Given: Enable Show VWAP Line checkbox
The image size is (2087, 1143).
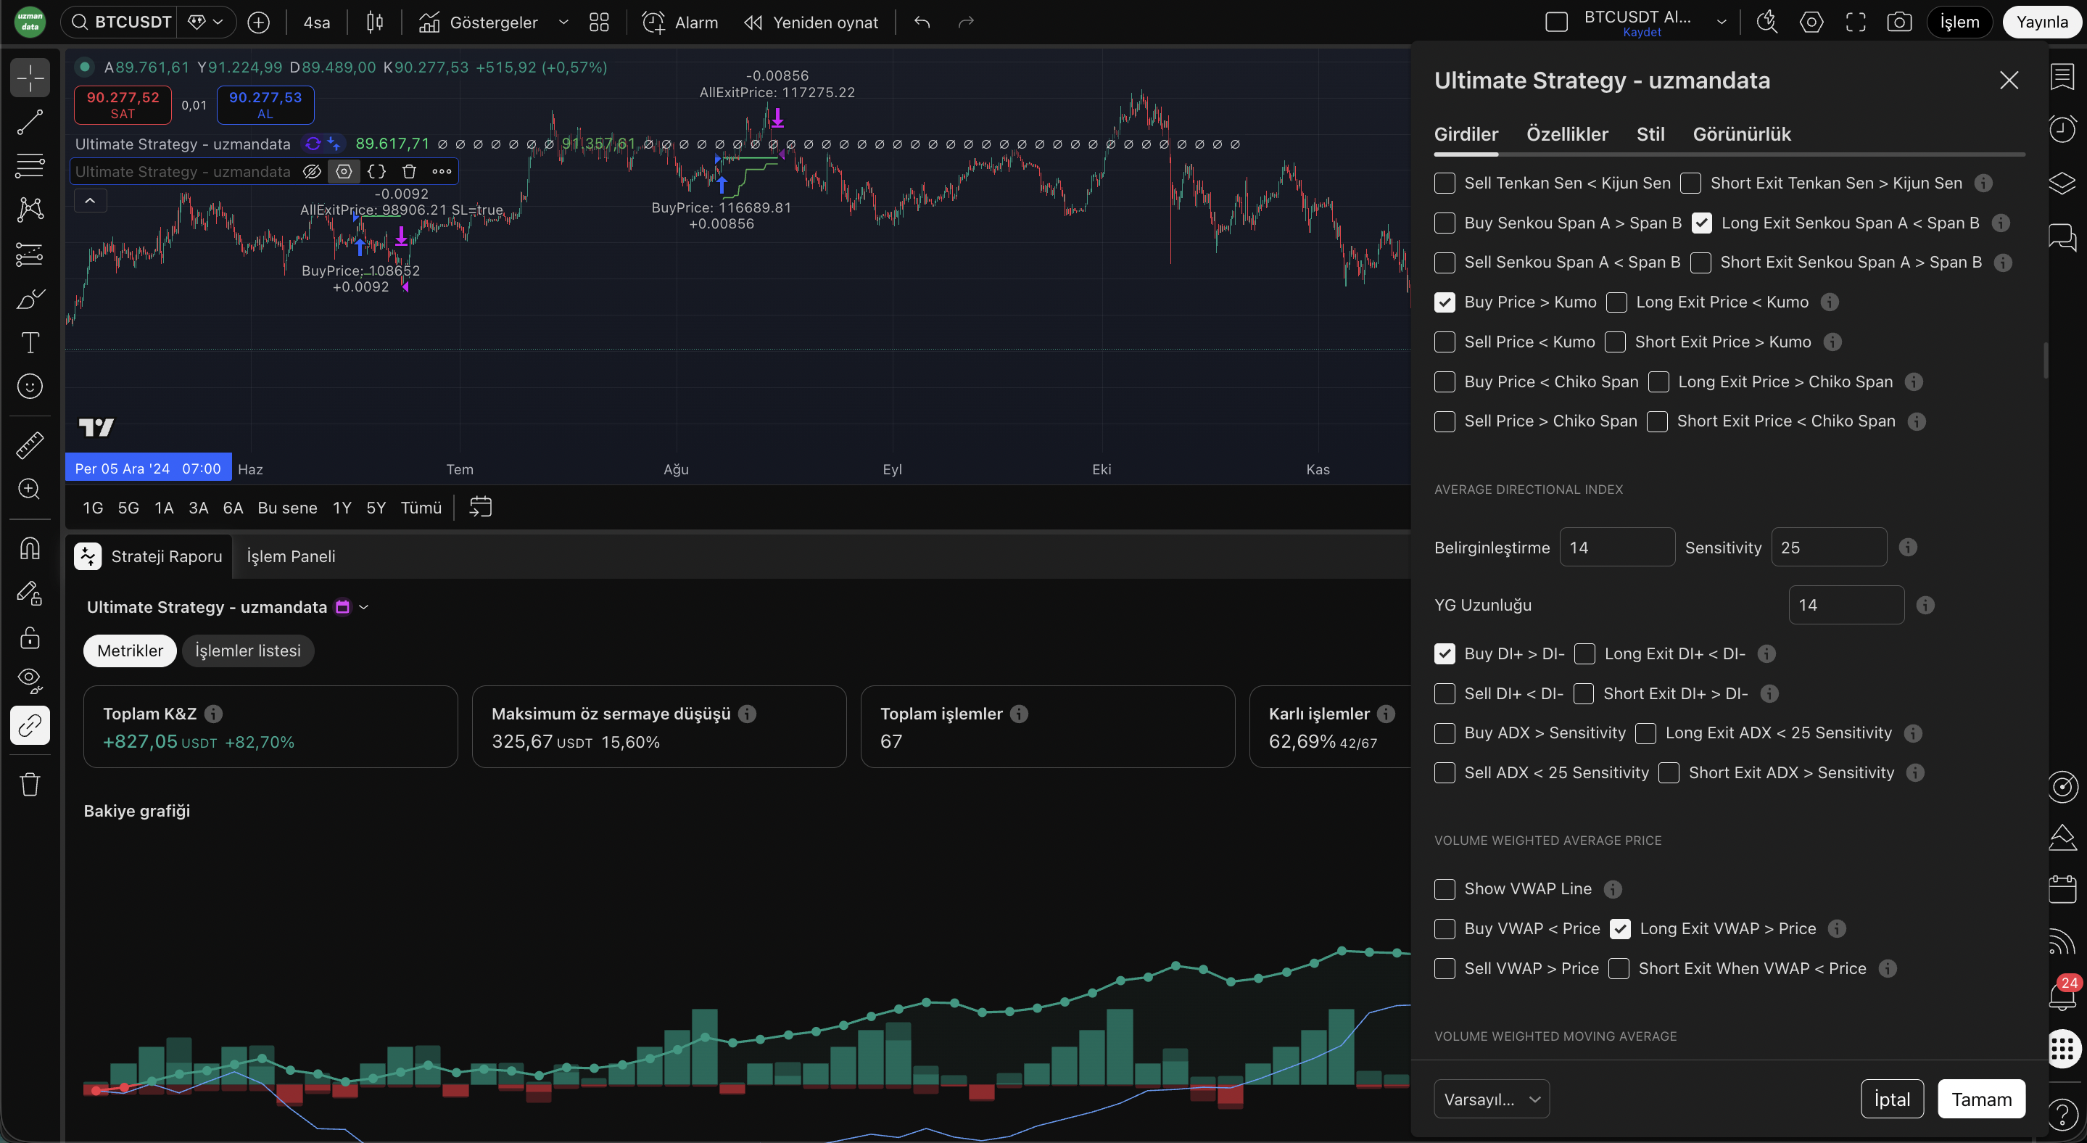Looking at the screenshot, I should [1445, 888].
